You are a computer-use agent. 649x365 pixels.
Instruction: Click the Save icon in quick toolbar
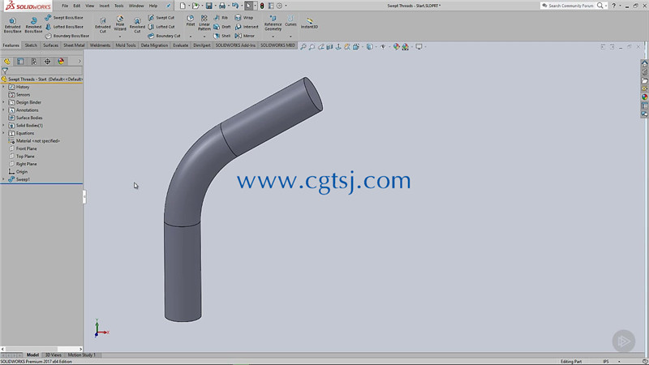pyautogui.click(x=209, y=6)
